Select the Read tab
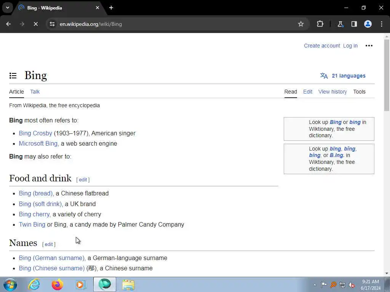Screen dimensions: 390x292 click(x=291, y=92)
